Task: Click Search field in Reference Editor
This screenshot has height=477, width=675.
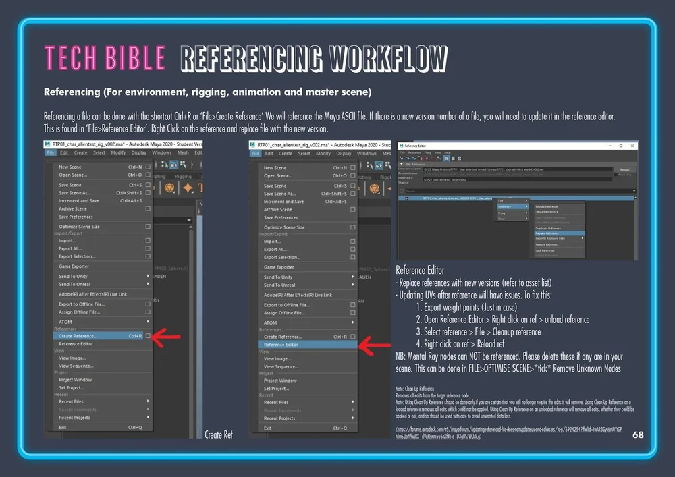Action: pos(520,191)
